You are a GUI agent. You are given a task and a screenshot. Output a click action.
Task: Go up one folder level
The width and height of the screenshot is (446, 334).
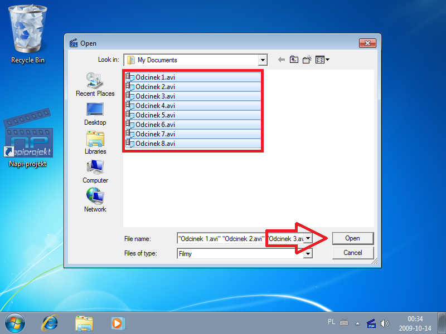point(294,60)
